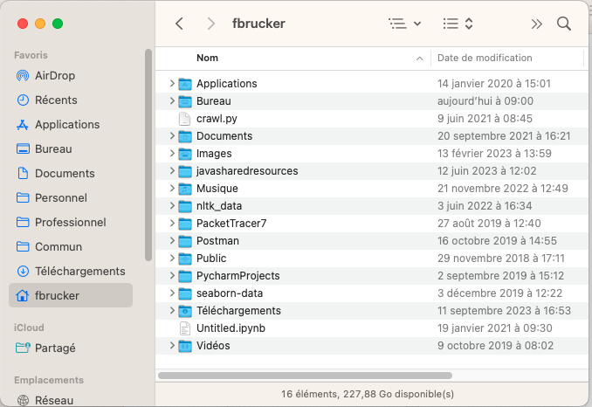
Task: Click date "29 novembre 2018 à 17:11"
Action: (501, 259)
